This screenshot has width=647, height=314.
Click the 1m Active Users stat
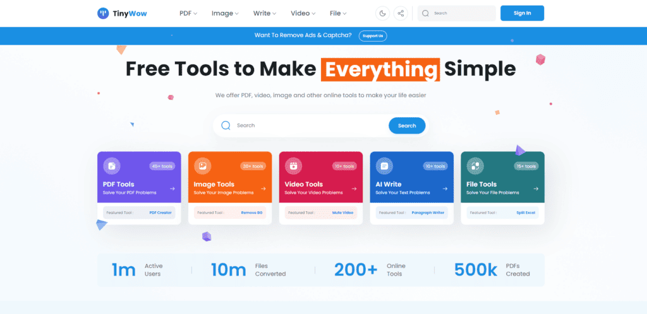(x=137, y=270)
